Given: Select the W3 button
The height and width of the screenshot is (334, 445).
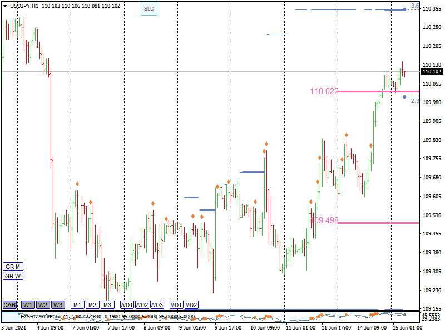Looking at the screenshot, I should tap(58, 305).
